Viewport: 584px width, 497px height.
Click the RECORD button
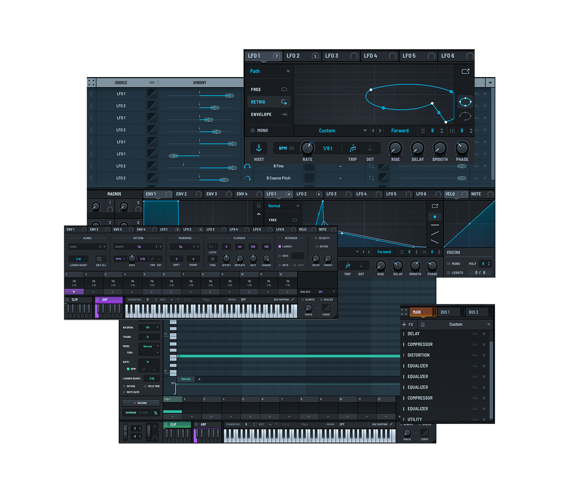point(141,403)
